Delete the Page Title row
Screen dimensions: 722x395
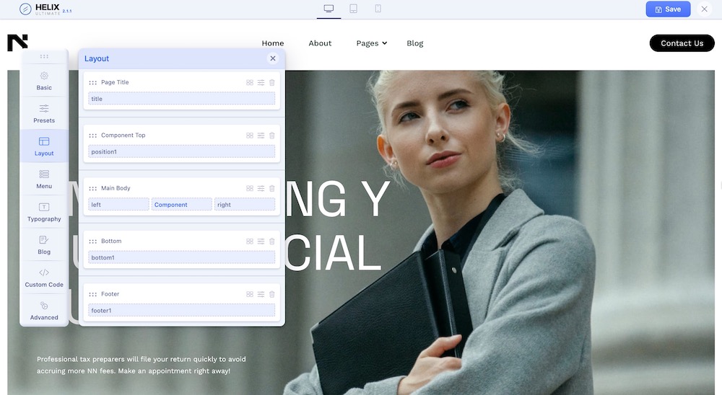[272, 83]
